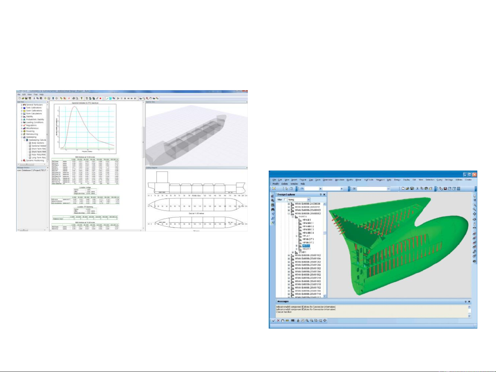Viewport: 496px width, 372px height.
Task: Select the hand pan tool icon
Action: [283, 320]
